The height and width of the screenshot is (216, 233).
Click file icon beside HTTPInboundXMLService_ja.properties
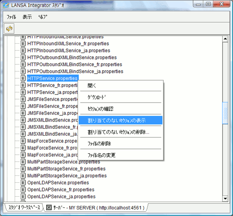coord(23,50)
